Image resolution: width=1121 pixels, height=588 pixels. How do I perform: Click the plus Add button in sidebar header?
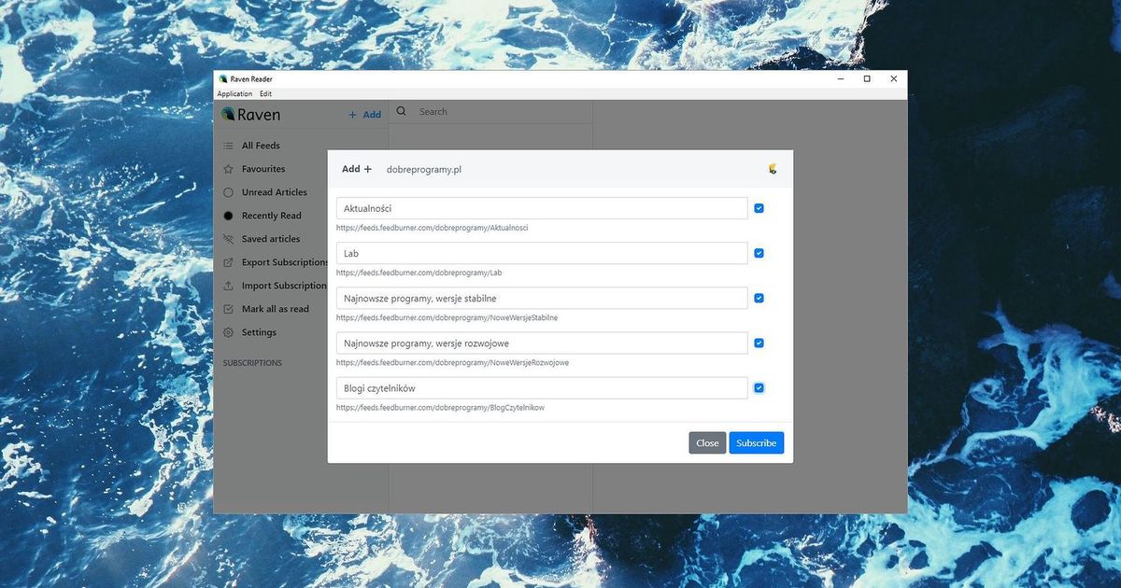pyautogui.click(x=364, y=115)
